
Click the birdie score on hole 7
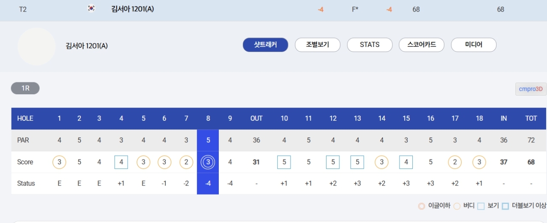pyautogui.click(x=186, y=162)
